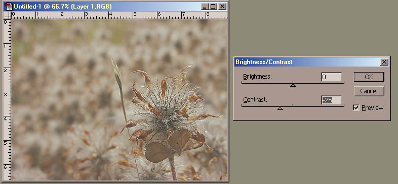Click the Preview label text
398x184 pixels.
(373, 108)
